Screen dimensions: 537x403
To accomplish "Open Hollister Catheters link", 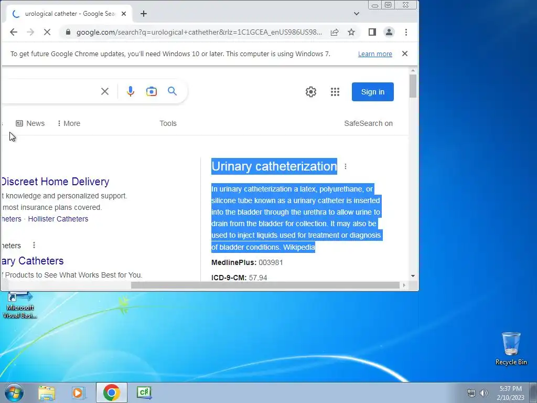I will [x=58, y=219].
